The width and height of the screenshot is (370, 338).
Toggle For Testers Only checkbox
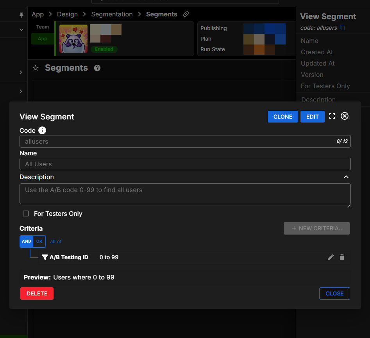coord(26,213)
